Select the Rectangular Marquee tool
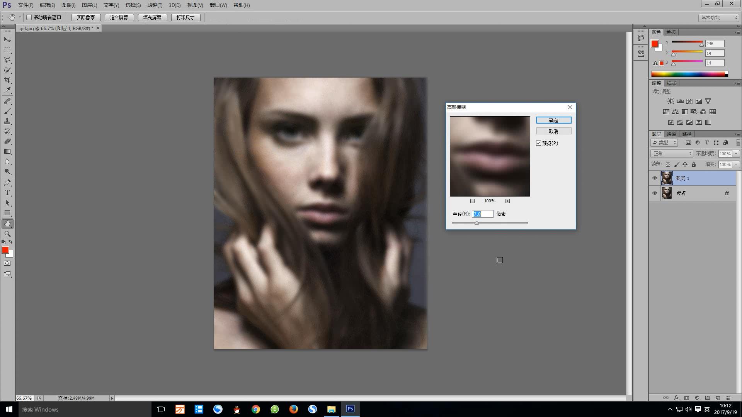 [7, 50]
